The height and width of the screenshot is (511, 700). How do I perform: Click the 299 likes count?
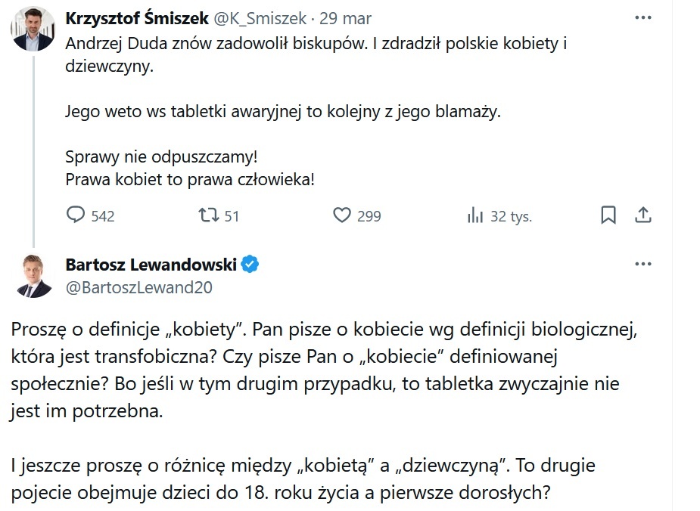point(369,216)
